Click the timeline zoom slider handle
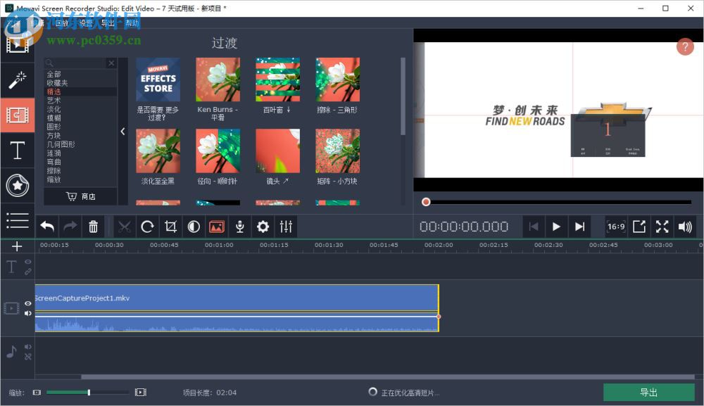Screen dimensions: 704x406 pos(88,392)
